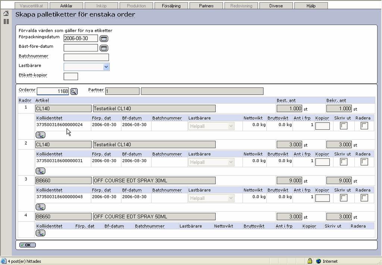This screenshot has height=265, width=382.
Task: Focus the Ordernr field showing 1168
Action: (53, 91)
